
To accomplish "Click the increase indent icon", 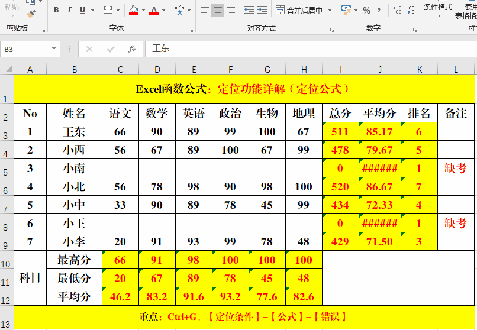I will 262,10.
